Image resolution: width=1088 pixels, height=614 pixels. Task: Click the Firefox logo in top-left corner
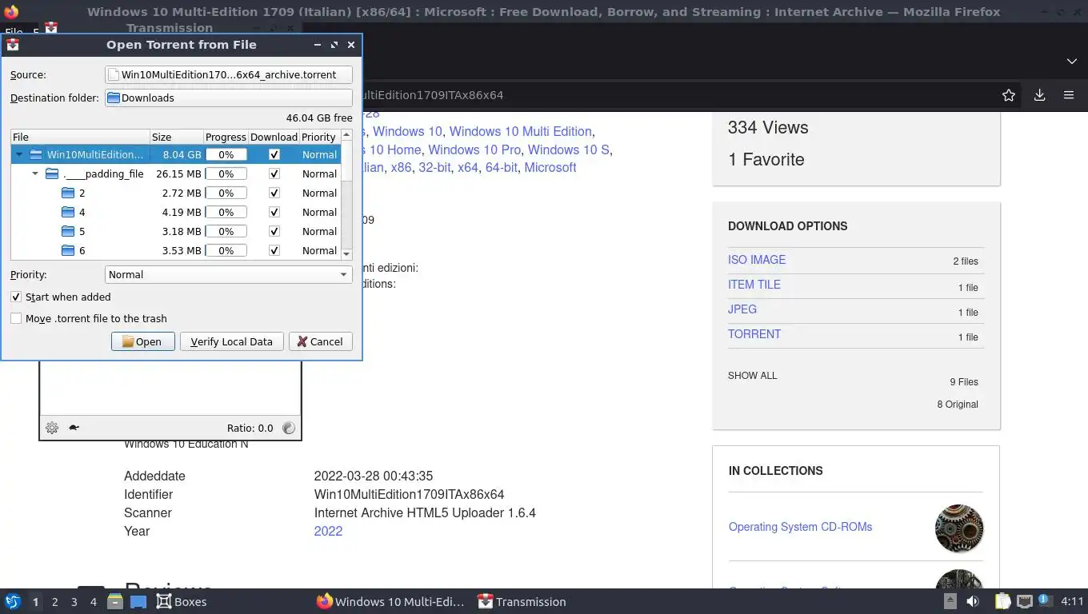pos(11,12)
